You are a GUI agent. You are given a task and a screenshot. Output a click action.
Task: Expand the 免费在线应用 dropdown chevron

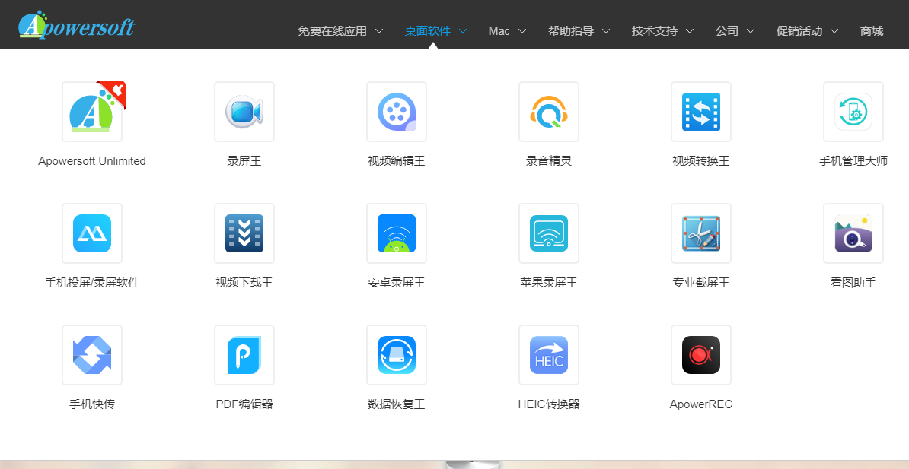(379, 31)
